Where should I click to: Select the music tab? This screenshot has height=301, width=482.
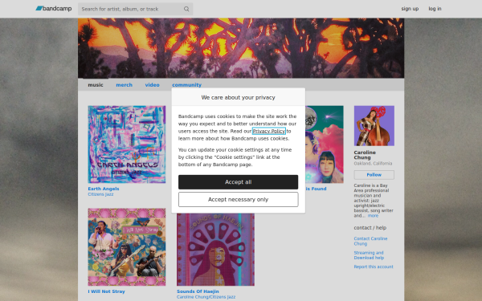(96, 85)
